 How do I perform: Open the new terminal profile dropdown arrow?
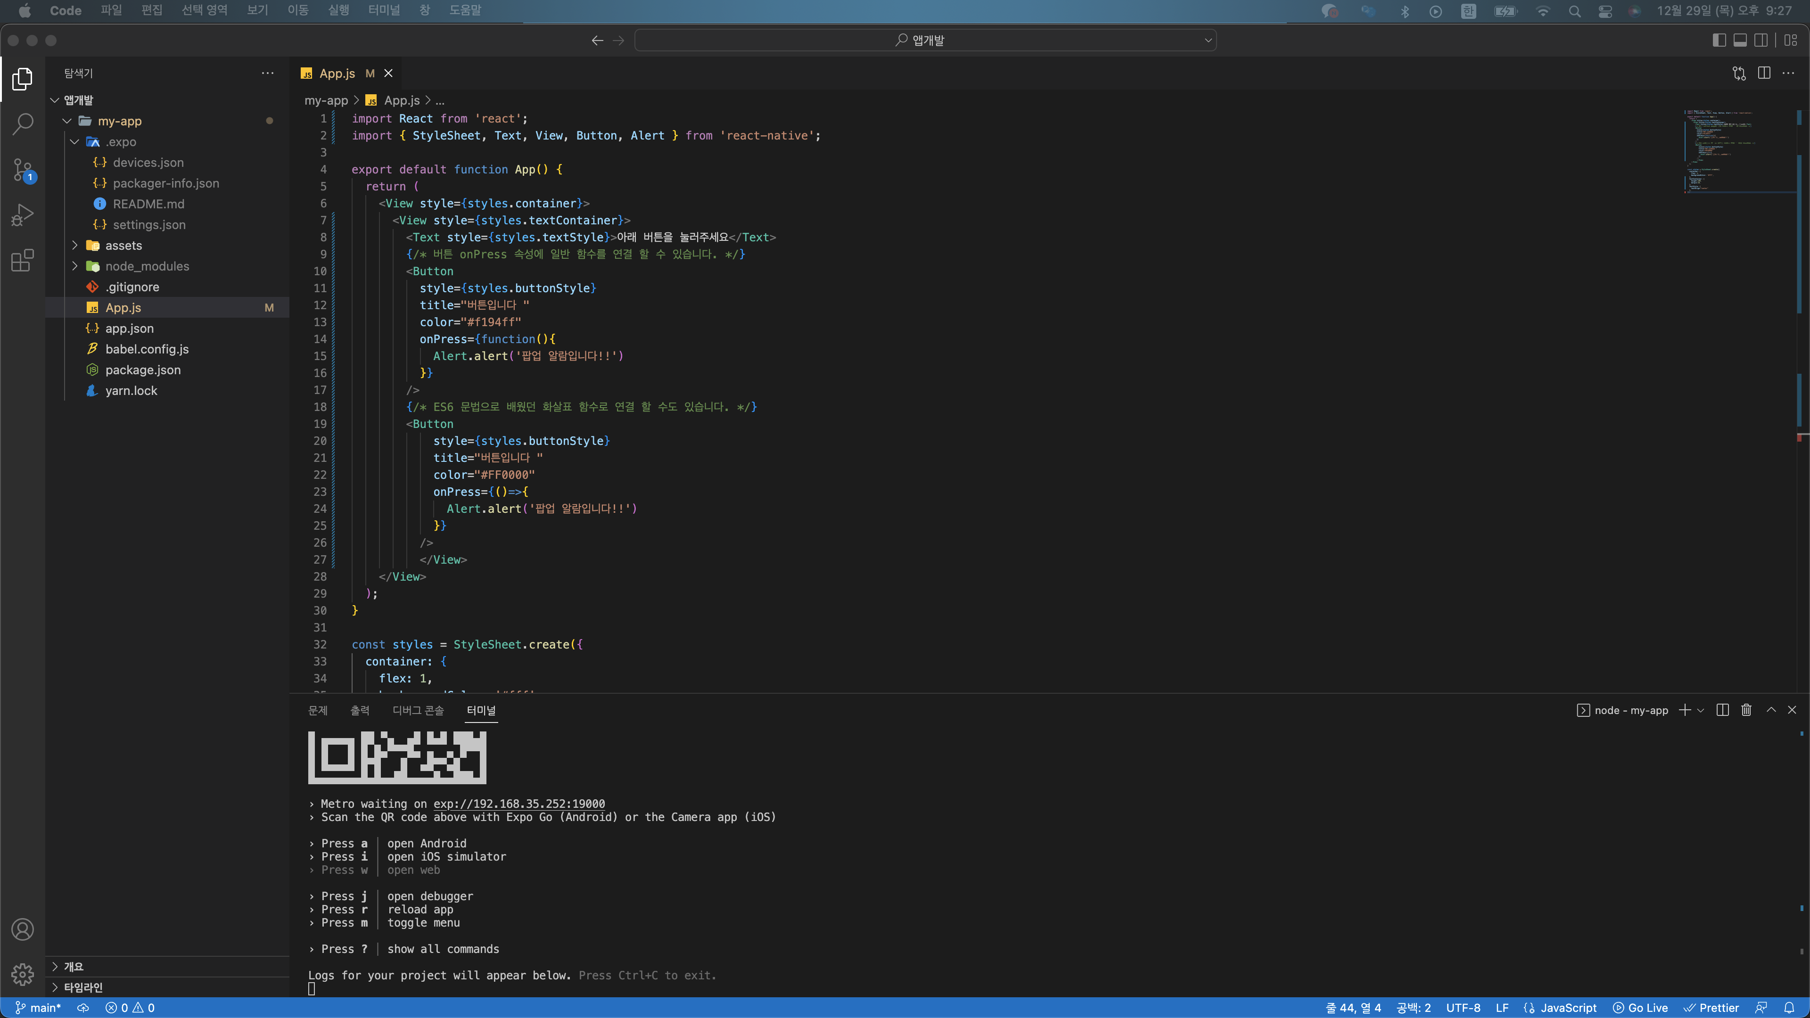[1700, 710]
